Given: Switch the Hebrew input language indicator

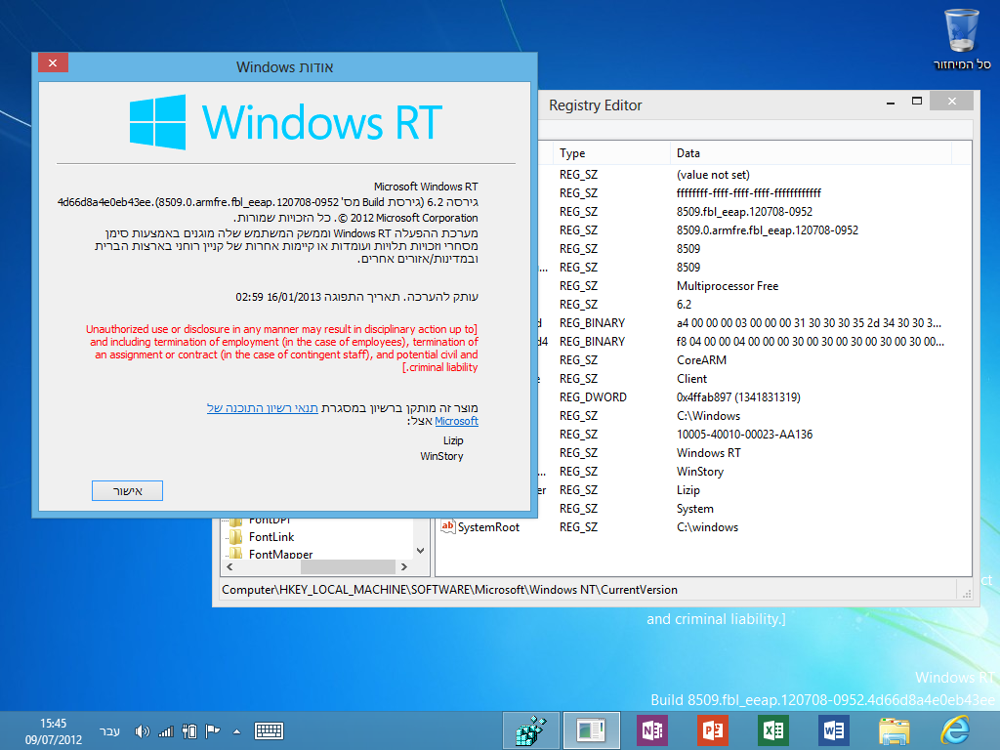Looking at the screenshot, I should [109, 730].
